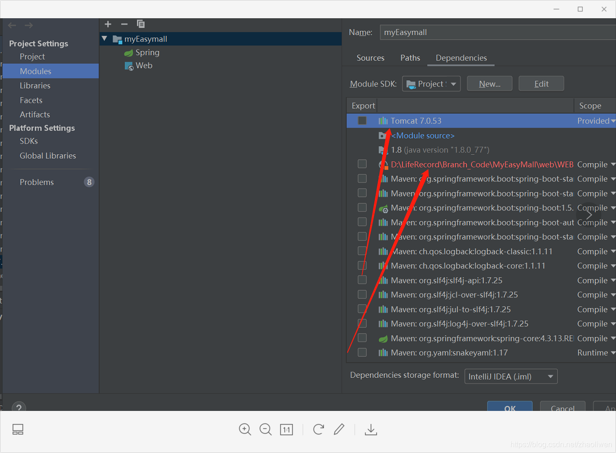Click the Module source folder icon

382,136
